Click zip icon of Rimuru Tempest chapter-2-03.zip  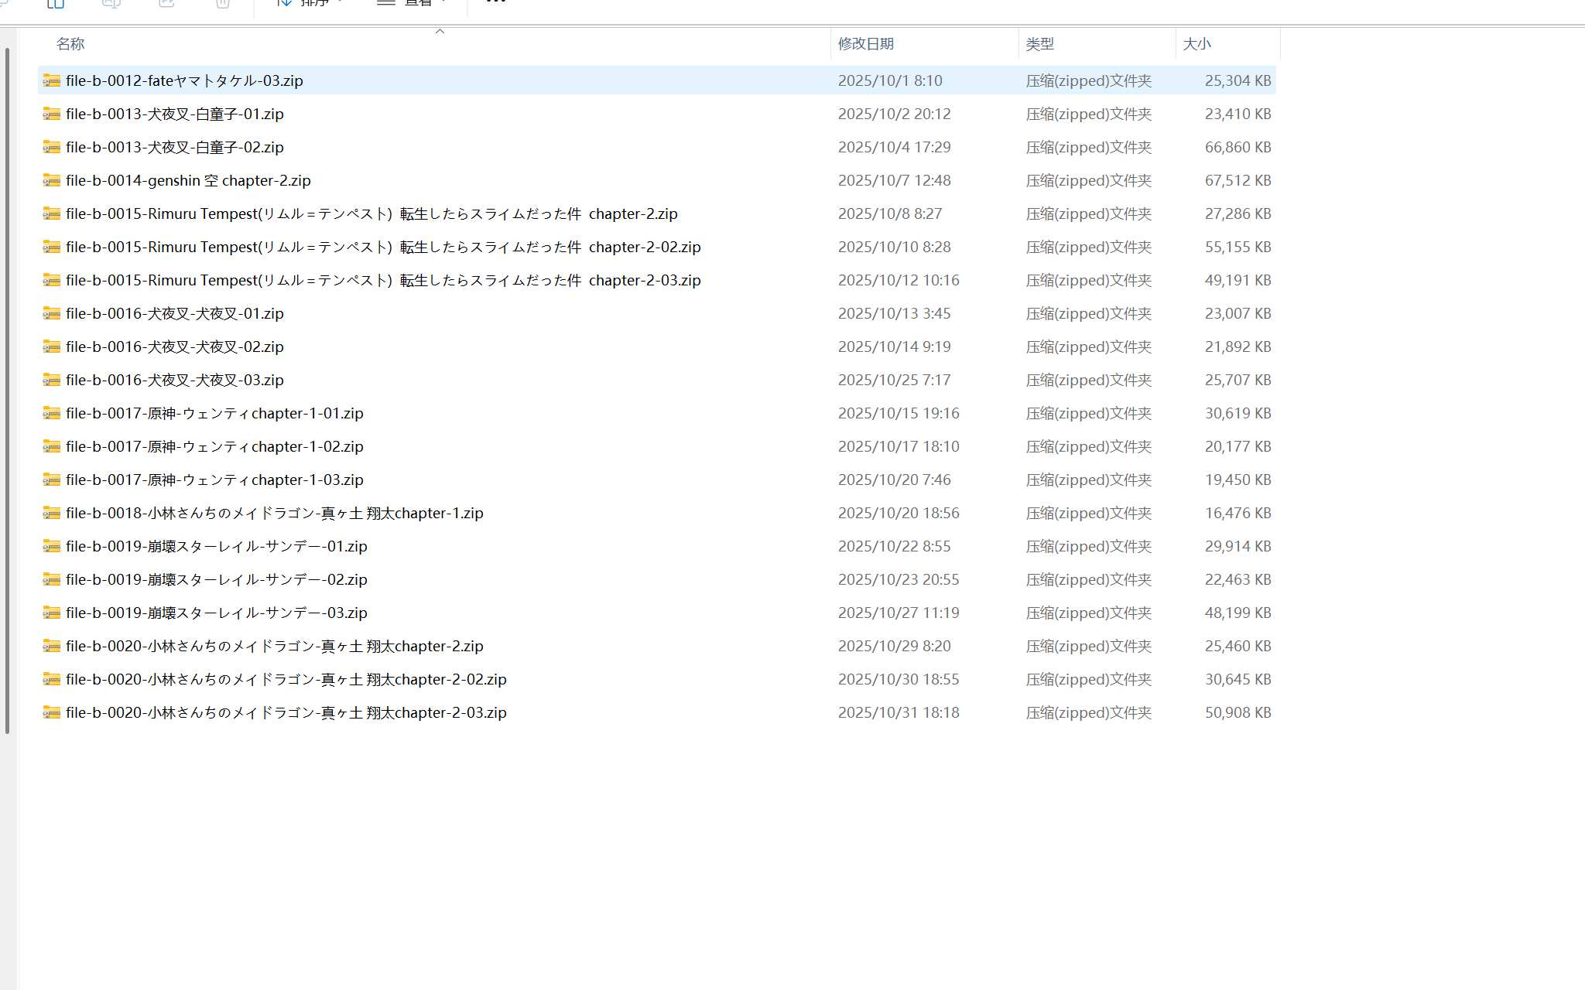pos(52,280)
